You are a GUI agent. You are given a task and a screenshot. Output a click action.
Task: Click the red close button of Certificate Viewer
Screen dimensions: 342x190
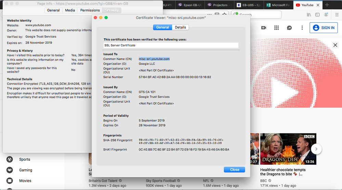95,18
